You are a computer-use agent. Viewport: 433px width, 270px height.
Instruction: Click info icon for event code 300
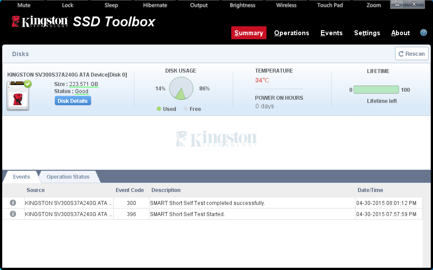(13, 203)
